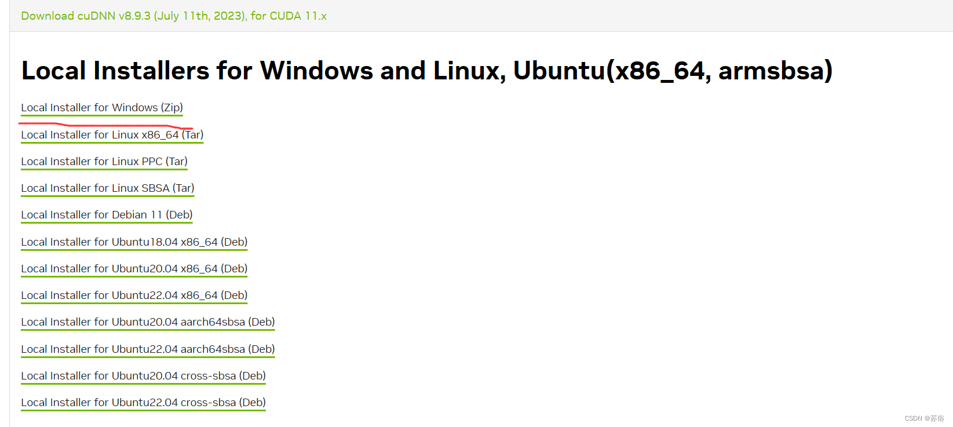Image resolution: width=953 pixels, height=427 pixels.
Task: Download Ubuntu18.04 x86_64 Deb installer
Action: pyautogui.click(x=134, y=242)
